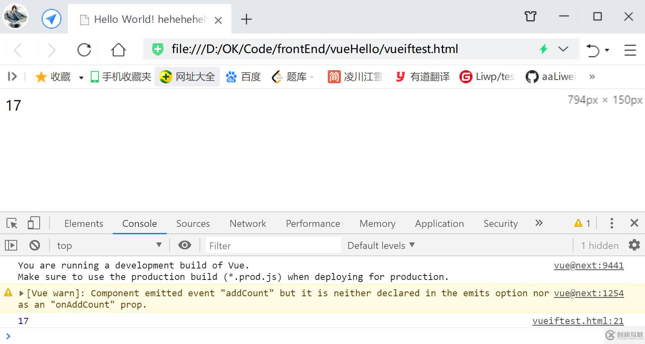Open console settings gear
Screen dimensions: 645x344
634,245
